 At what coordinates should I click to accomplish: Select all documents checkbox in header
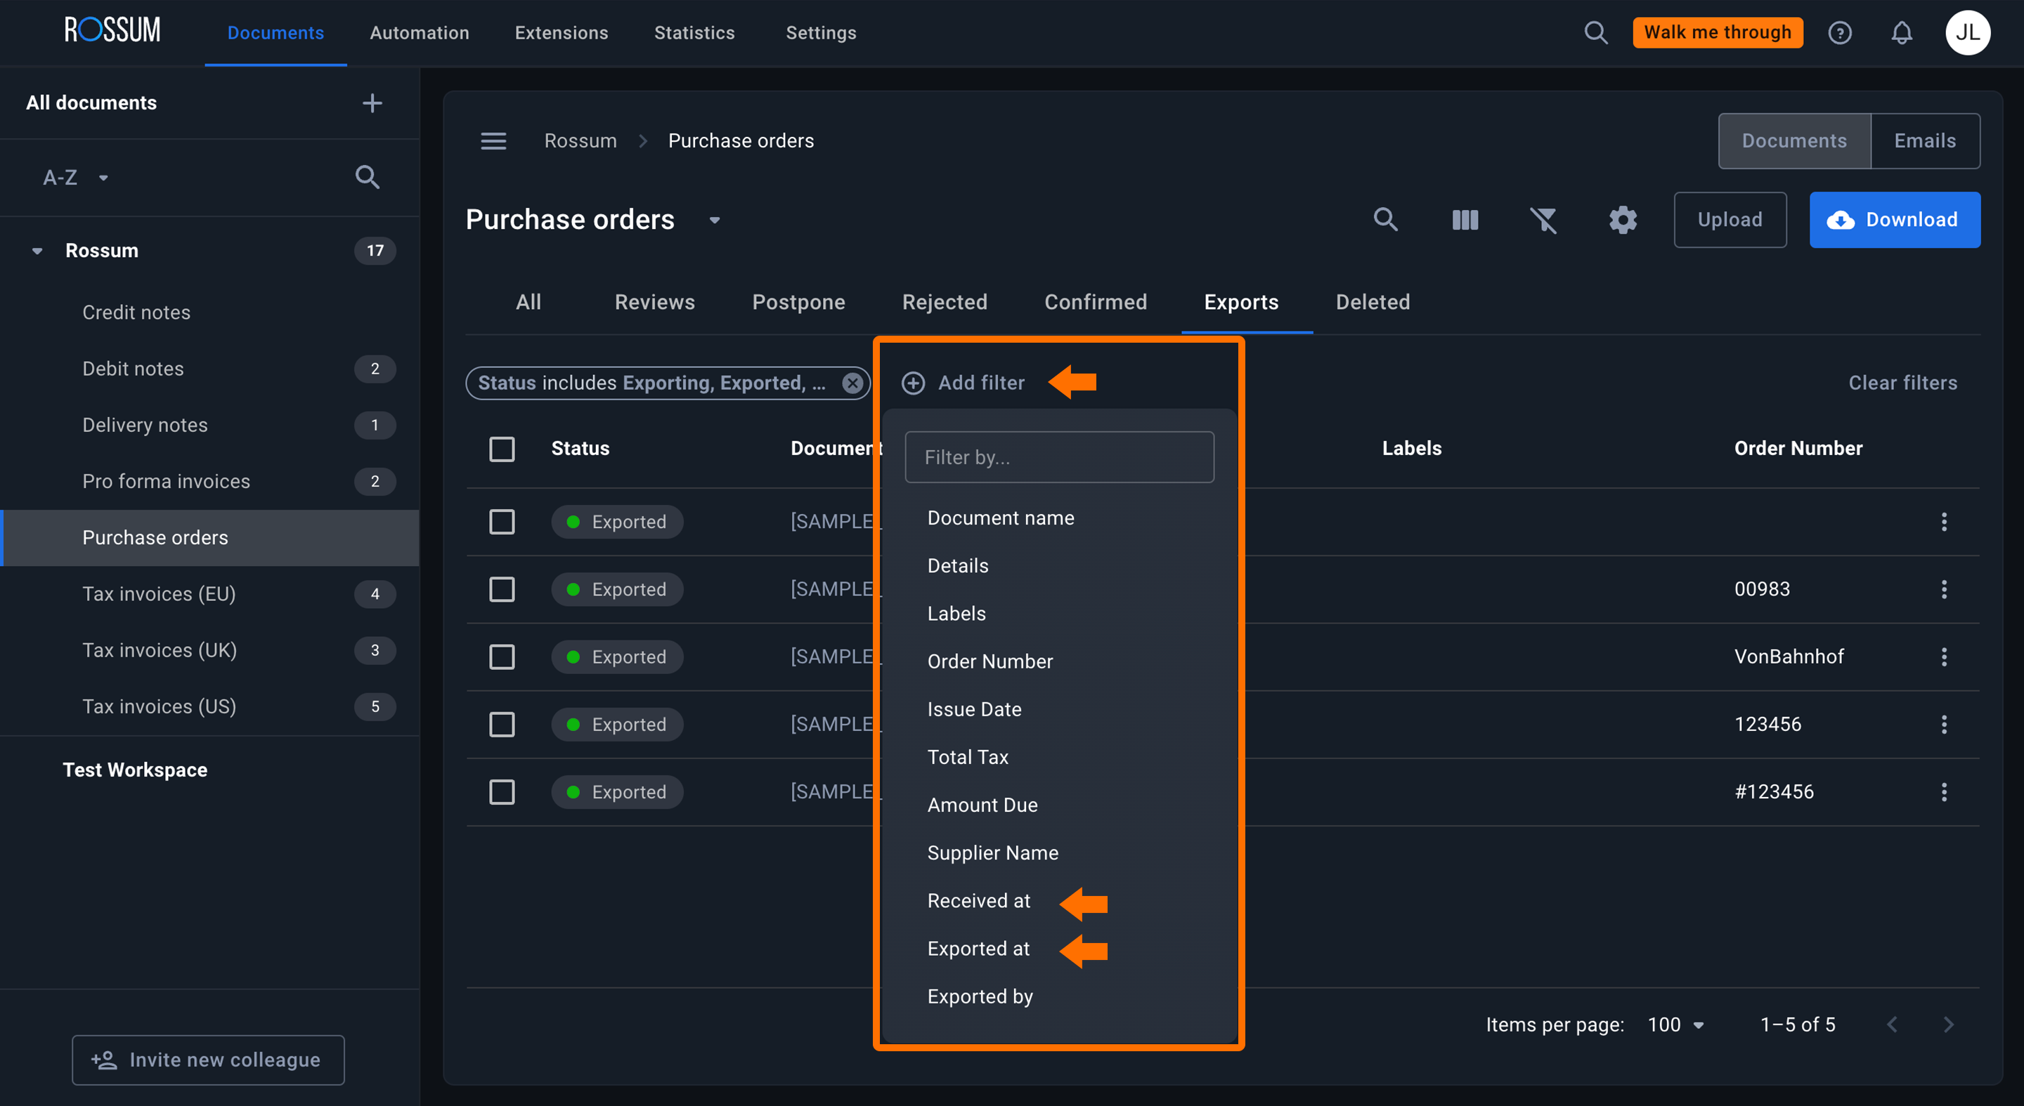coord(502,449)
